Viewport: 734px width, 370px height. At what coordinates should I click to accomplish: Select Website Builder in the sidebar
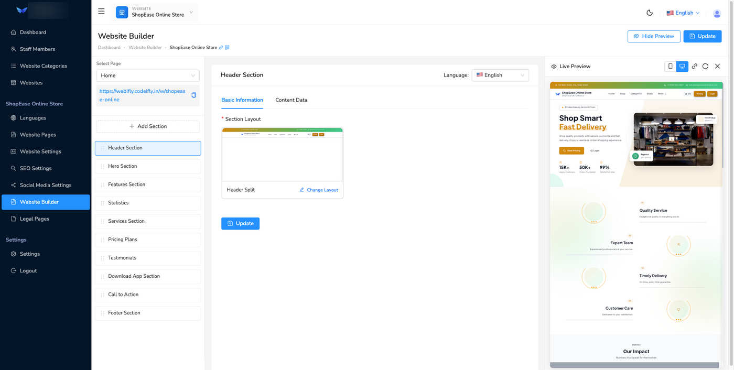(x=46, y=202)
